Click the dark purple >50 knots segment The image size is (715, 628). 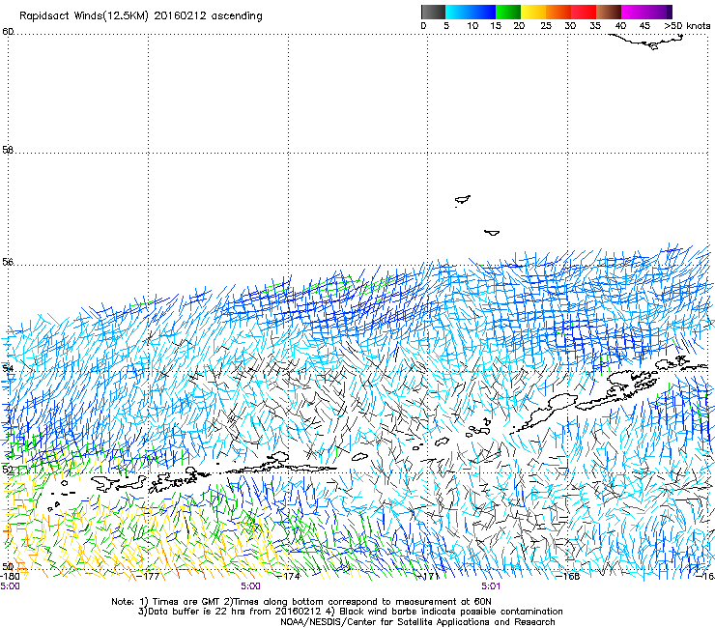[x=670, y=12]
